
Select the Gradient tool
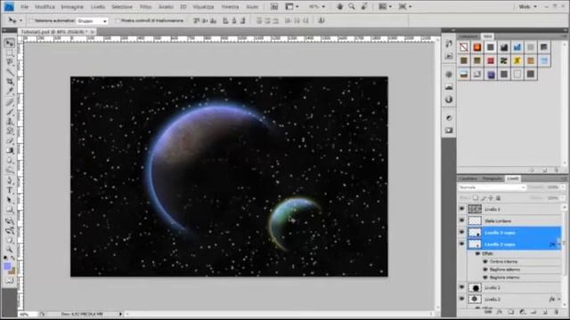point(10,150)
